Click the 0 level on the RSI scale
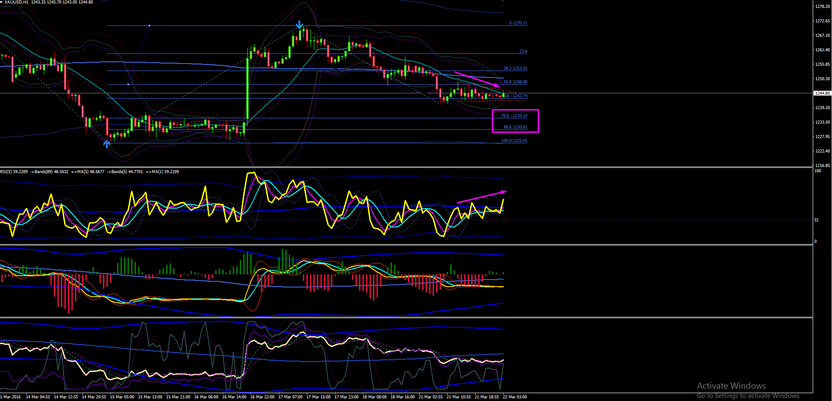Viewport: 832px width, 401px height. tap(815, 241)
